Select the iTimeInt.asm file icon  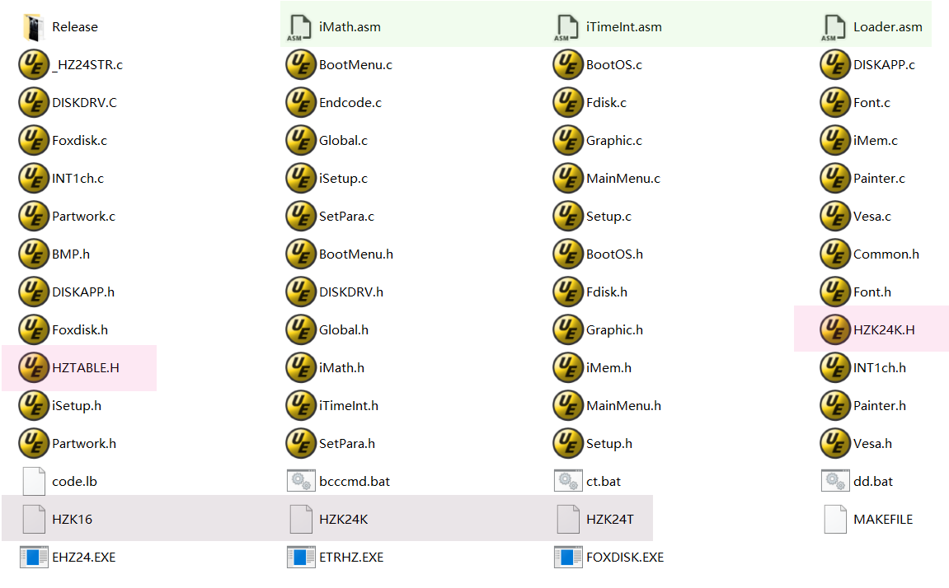(x=567, y=27)
